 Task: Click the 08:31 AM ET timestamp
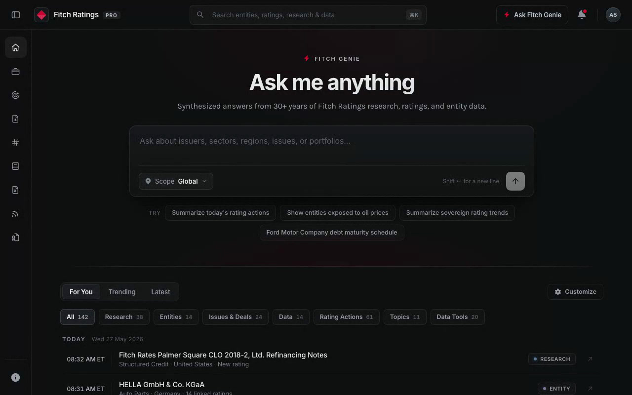[86, 389]
